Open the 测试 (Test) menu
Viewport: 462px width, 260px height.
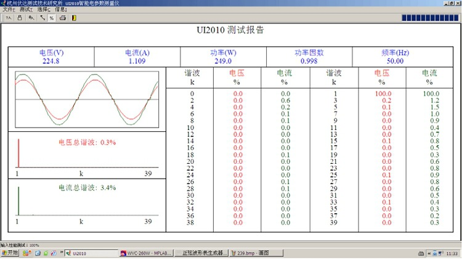[x=26, y=10]
